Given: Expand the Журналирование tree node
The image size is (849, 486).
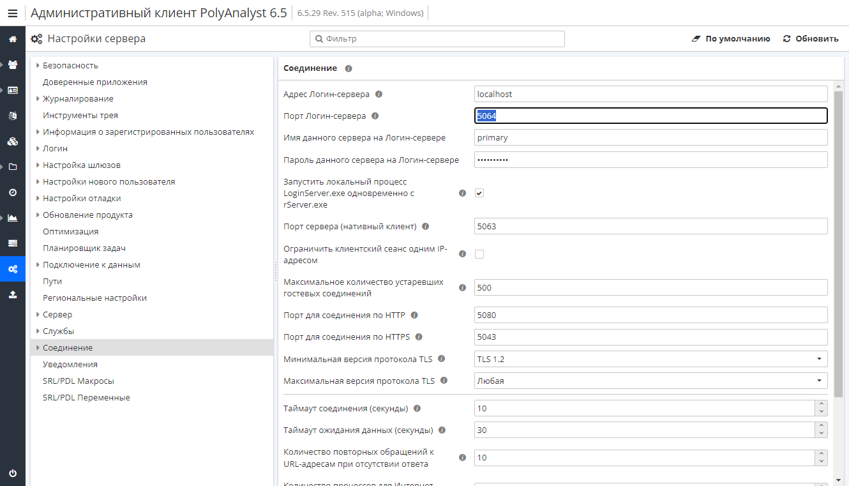Looking at the screenshot, I should (38, 98).
